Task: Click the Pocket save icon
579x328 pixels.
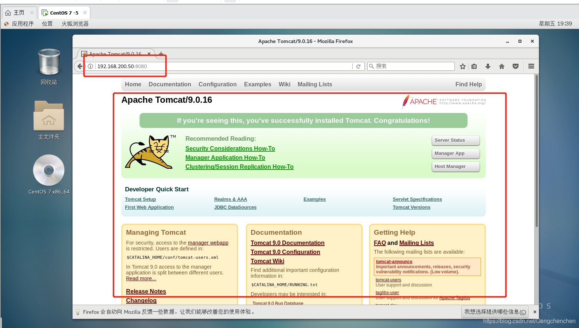Action: 516,66
